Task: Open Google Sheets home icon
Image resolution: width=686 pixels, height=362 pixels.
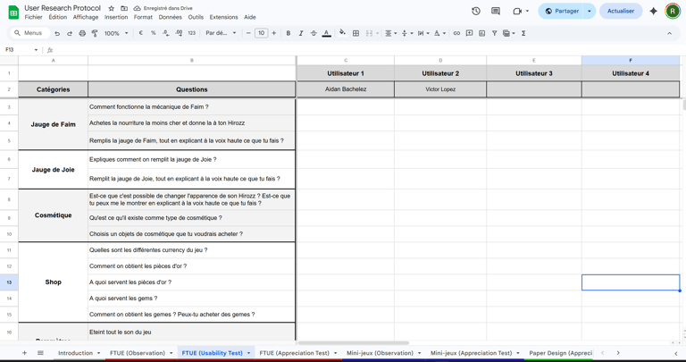Action: pyautogui.click(x=13, y=13)
